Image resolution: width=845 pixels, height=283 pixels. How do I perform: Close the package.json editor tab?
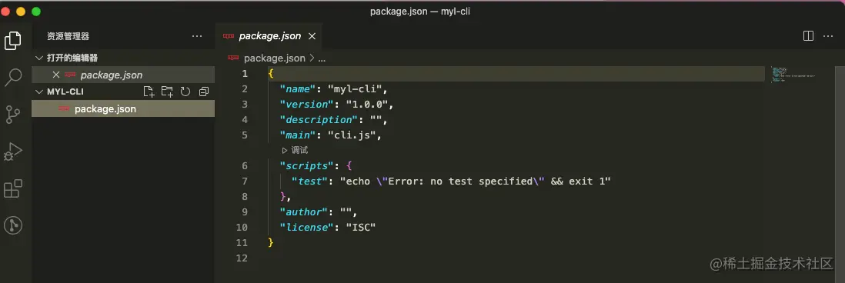coord(312,36)
